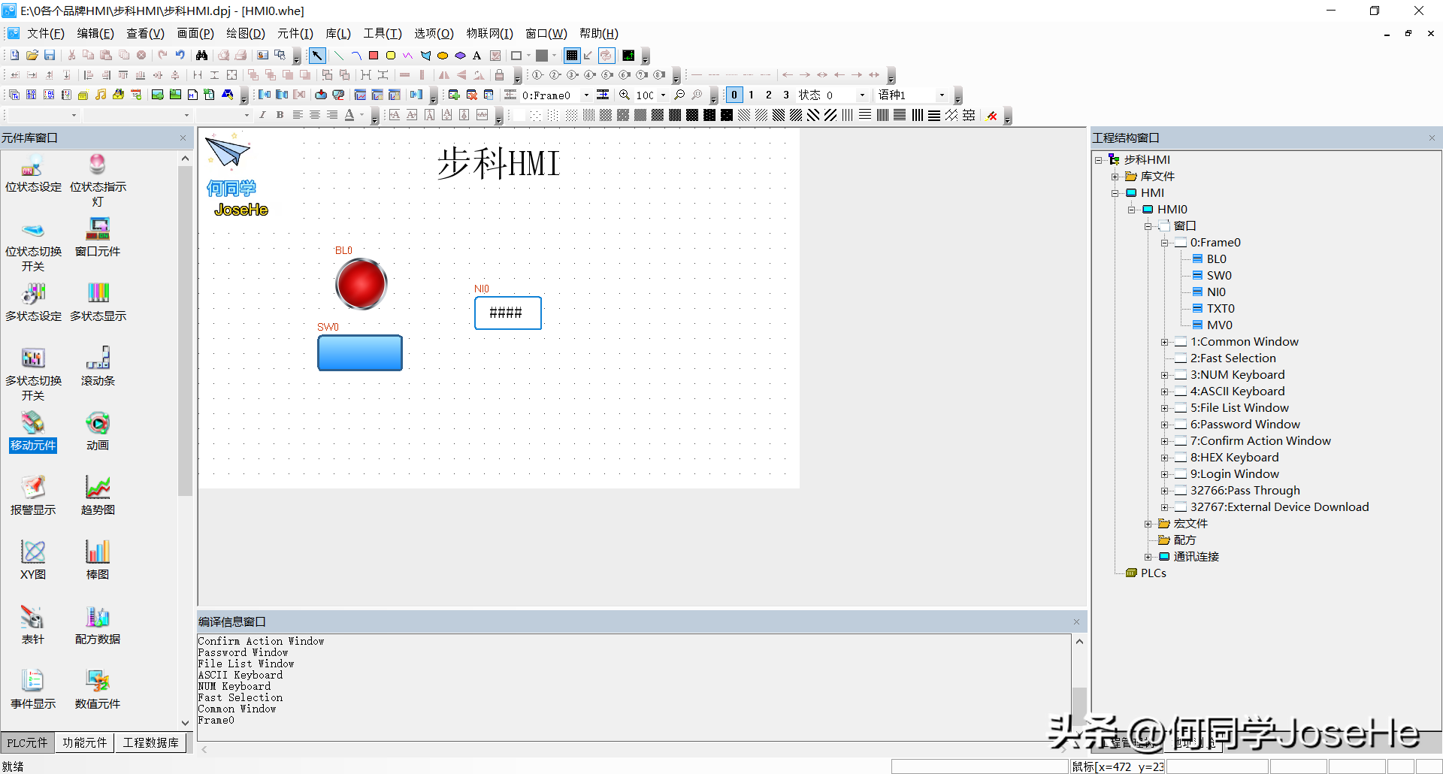Viewport: 1443px width, 774px height.
Task: Click the Save file toolbar icon
Action: [x=50, y=56]
